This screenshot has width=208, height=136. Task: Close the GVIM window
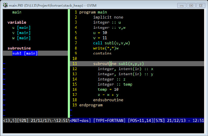[x=201, y=5]
